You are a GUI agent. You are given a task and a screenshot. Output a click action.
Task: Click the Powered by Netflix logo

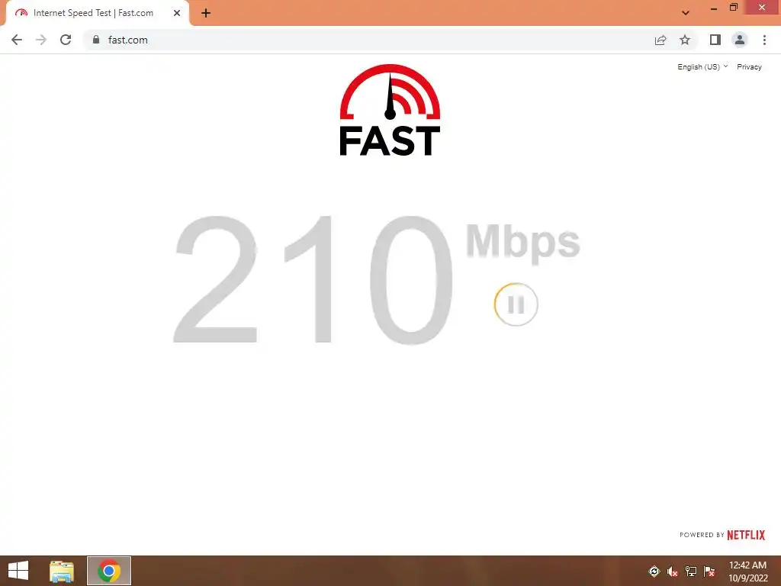722,535
